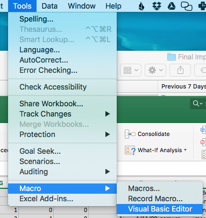Viewport: 206px width, 218px height.
Task: Open the Google Drive menu bar icon
Action: click(172, 6)
